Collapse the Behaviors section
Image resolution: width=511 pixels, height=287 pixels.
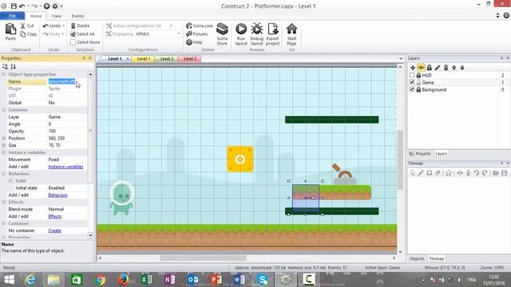(x=3, y=174)
